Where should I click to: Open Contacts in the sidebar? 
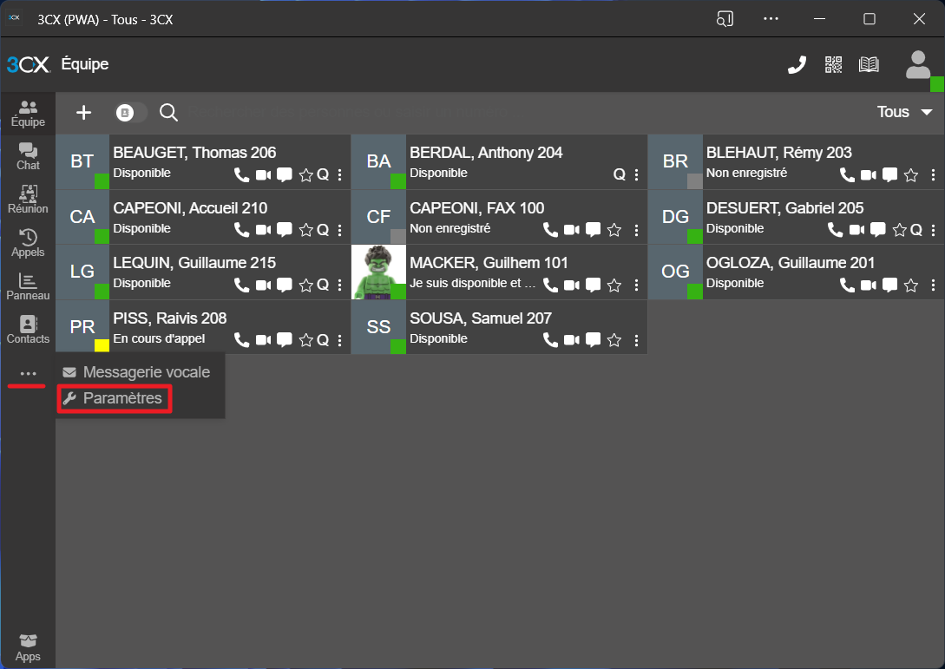[28, 331]
